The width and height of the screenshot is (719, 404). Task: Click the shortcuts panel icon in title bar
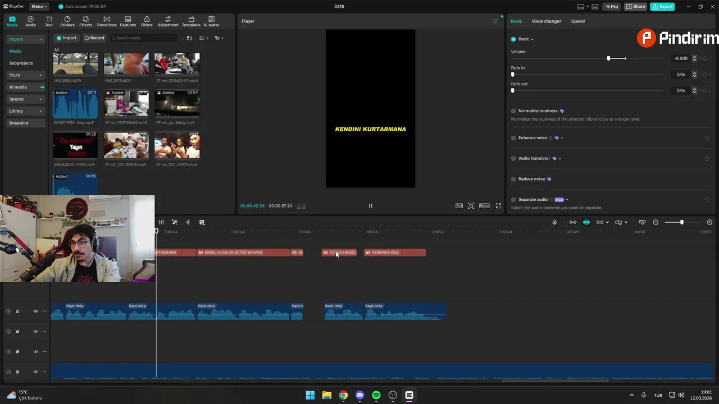click(595, 7)
